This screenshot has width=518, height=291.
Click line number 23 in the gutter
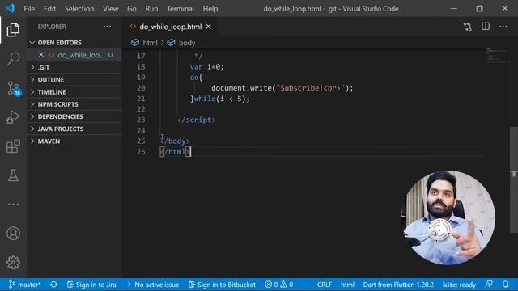tap(141, 120)
